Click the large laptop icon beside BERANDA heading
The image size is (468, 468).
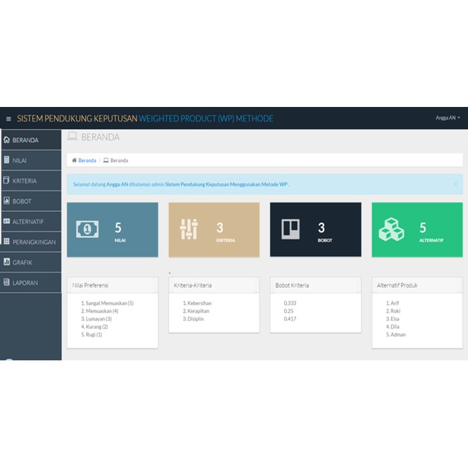tap(72, 136)
